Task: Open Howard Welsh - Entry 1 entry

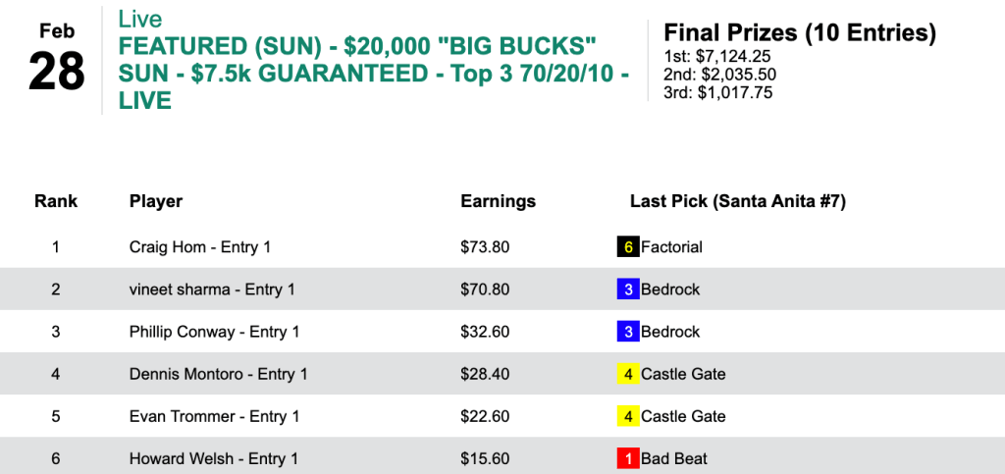Action: coord(213,458)
